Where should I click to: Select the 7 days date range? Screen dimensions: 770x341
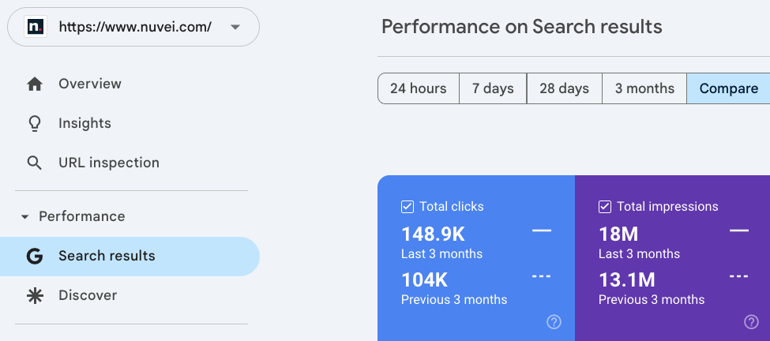(x=493, y=88)
